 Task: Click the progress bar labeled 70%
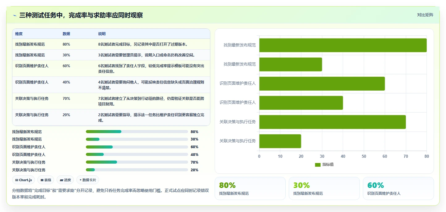click(x=137, y=162)
